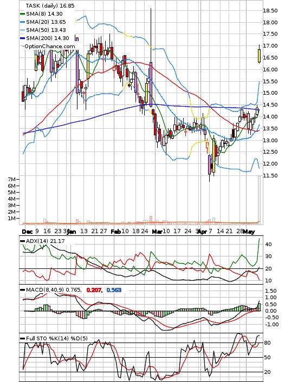Click the 0.00 label on MACD axis

(270, 311)
